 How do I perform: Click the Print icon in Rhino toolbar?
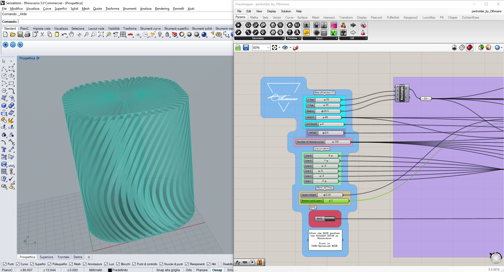coord(27,35)
